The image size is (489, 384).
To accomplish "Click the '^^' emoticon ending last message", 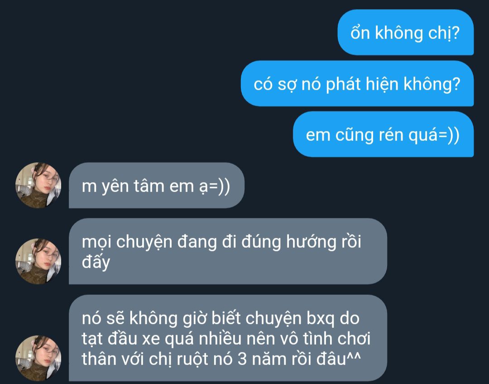I will pos(354,356).
